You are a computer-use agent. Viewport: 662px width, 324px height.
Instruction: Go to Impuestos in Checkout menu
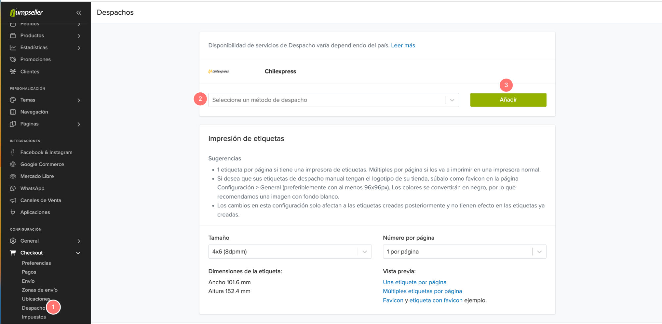coord(34,317)
